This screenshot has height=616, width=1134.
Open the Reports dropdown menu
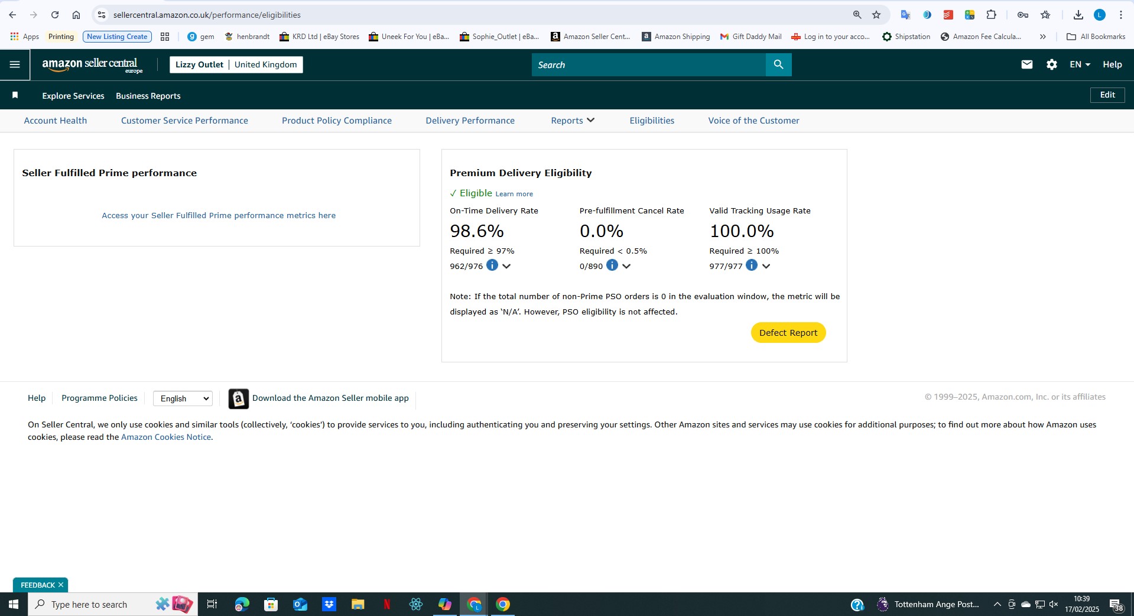(573, 121)
